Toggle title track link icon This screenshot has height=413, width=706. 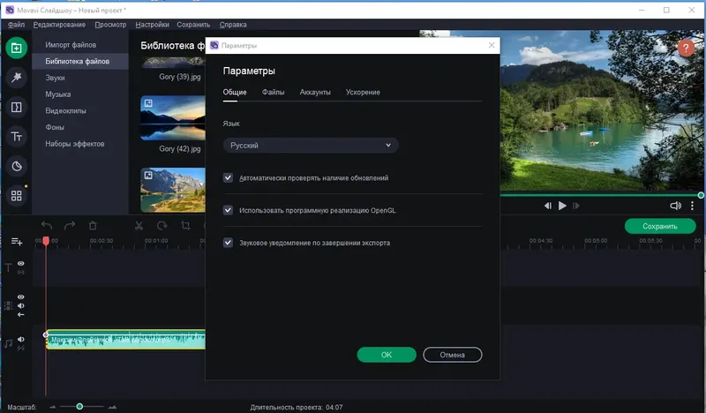click(20, 272)
